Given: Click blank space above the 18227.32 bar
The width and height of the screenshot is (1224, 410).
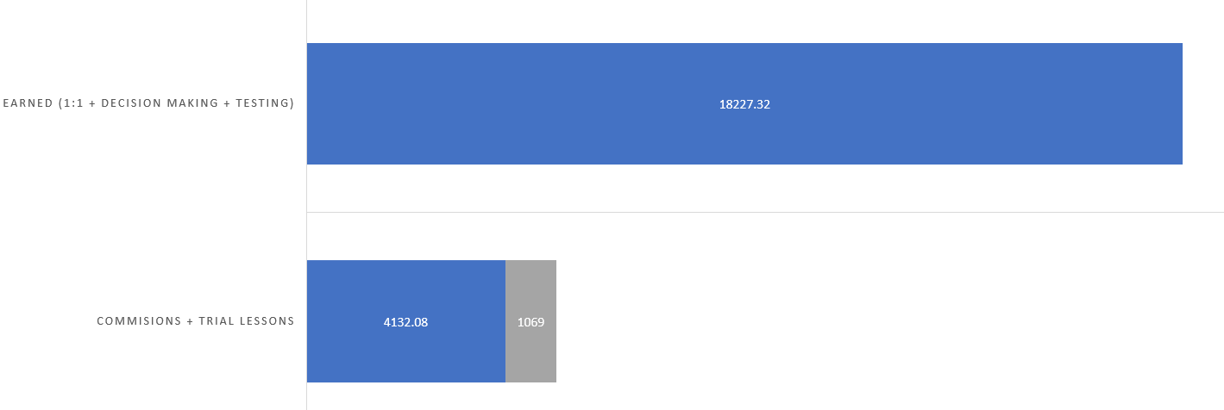Looking at the screenshot, I should pyautogui.click(x=742, y=22).
